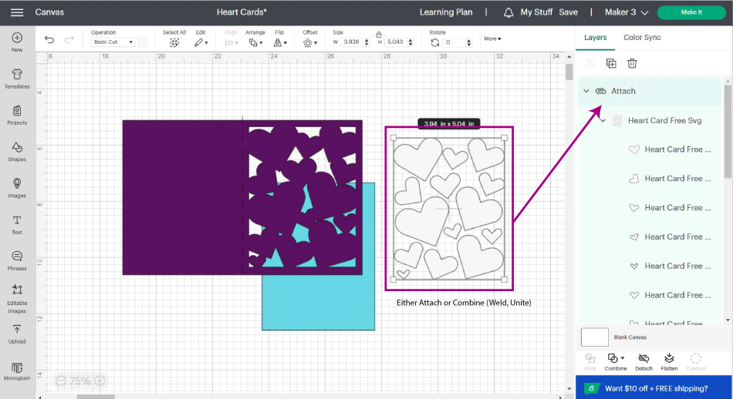733x399 pixels.
Task: Open the main hamburger menu
Action: point(17,12)
